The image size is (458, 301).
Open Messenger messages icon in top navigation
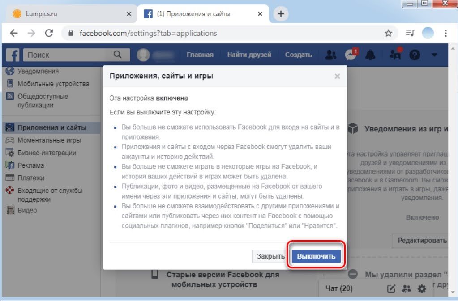coord(351,55)
